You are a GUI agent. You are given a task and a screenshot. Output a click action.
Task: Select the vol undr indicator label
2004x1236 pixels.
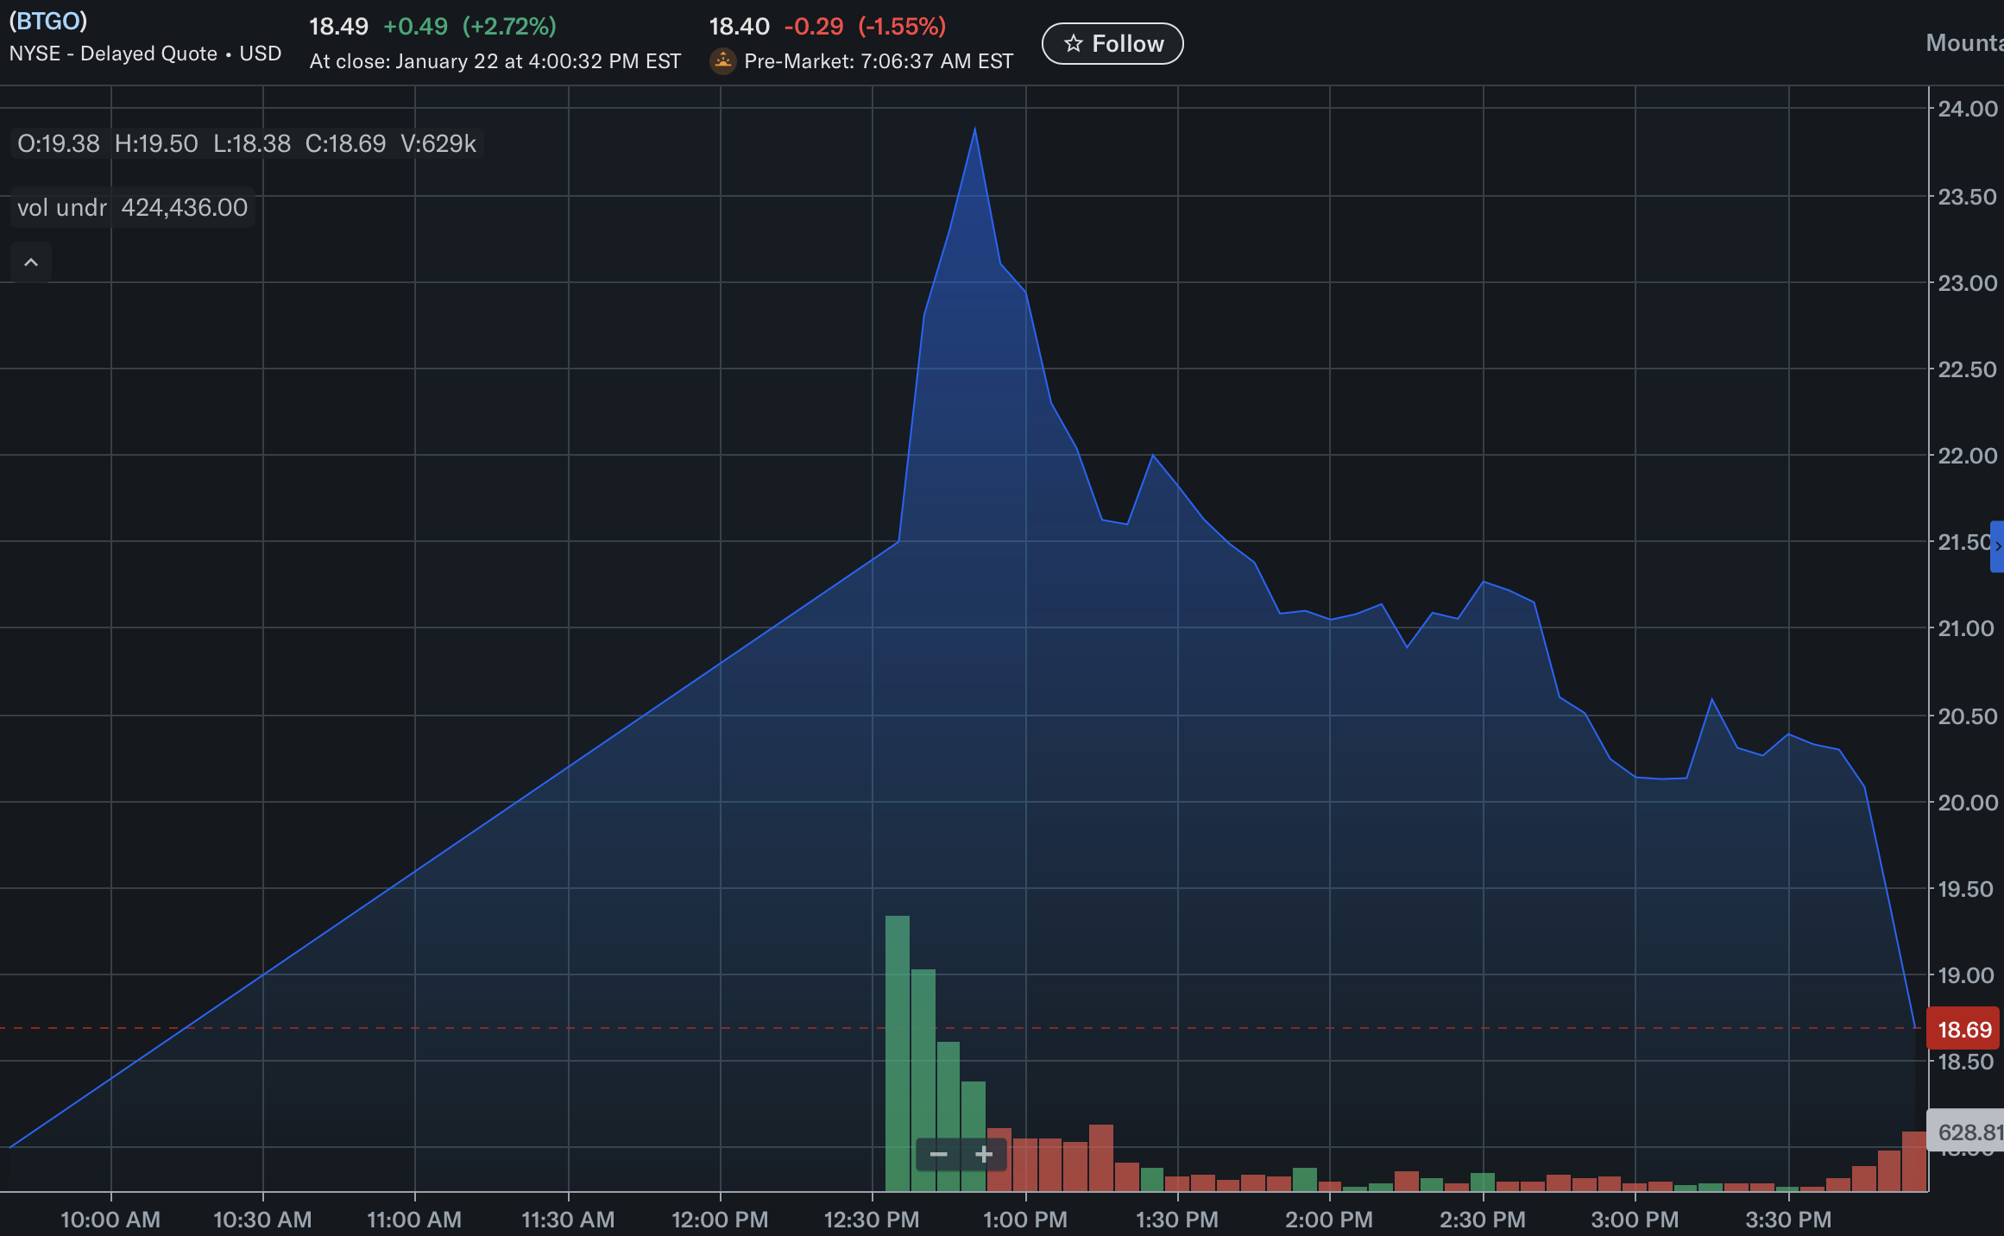61,208
